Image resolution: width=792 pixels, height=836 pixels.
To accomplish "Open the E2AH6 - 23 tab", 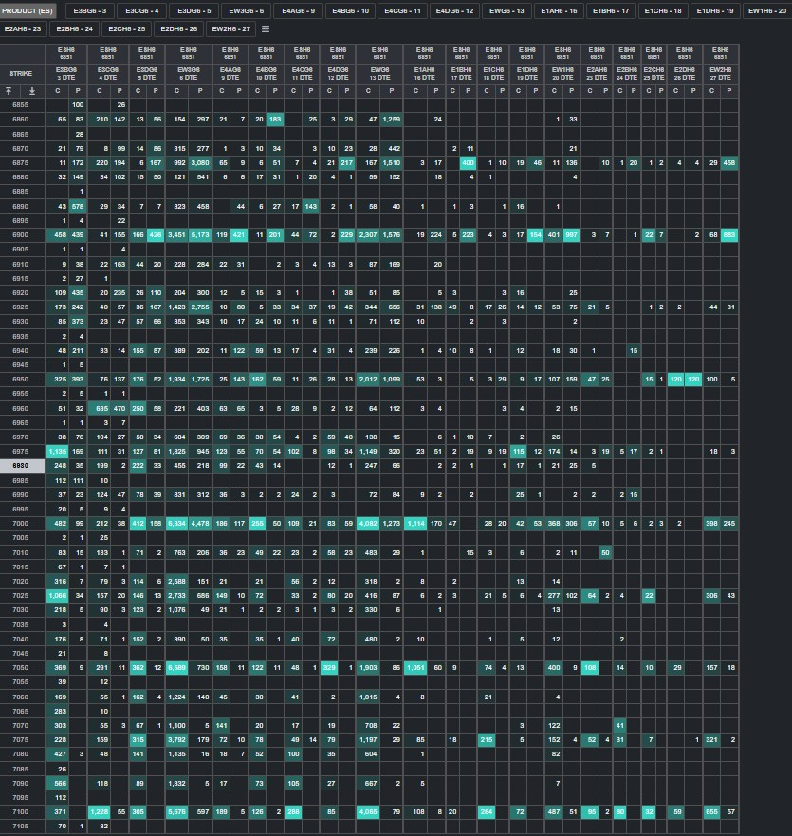I will [23, 28].
